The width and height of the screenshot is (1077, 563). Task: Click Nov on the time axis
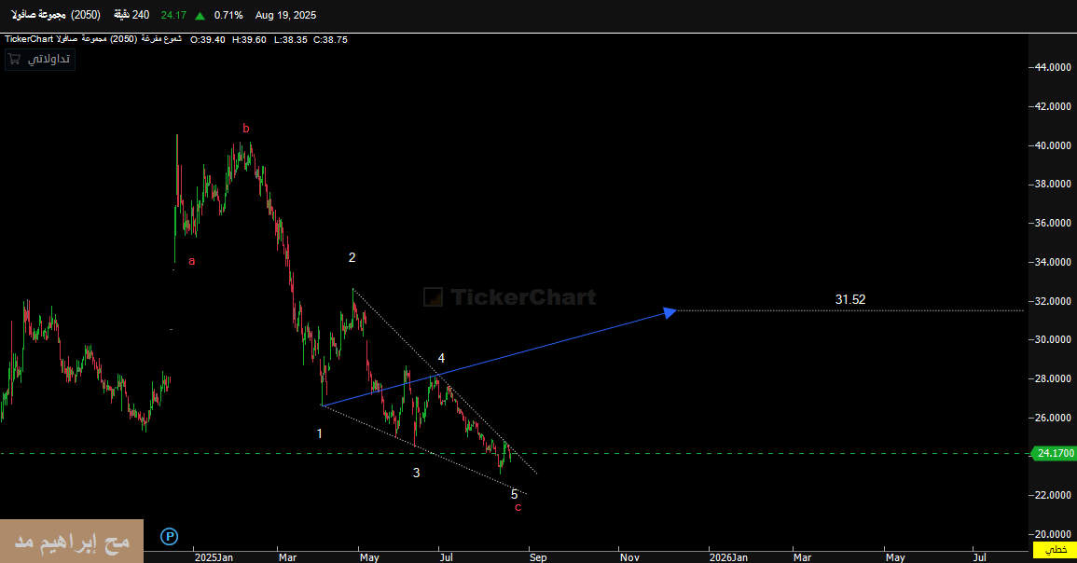coord(629,557)
